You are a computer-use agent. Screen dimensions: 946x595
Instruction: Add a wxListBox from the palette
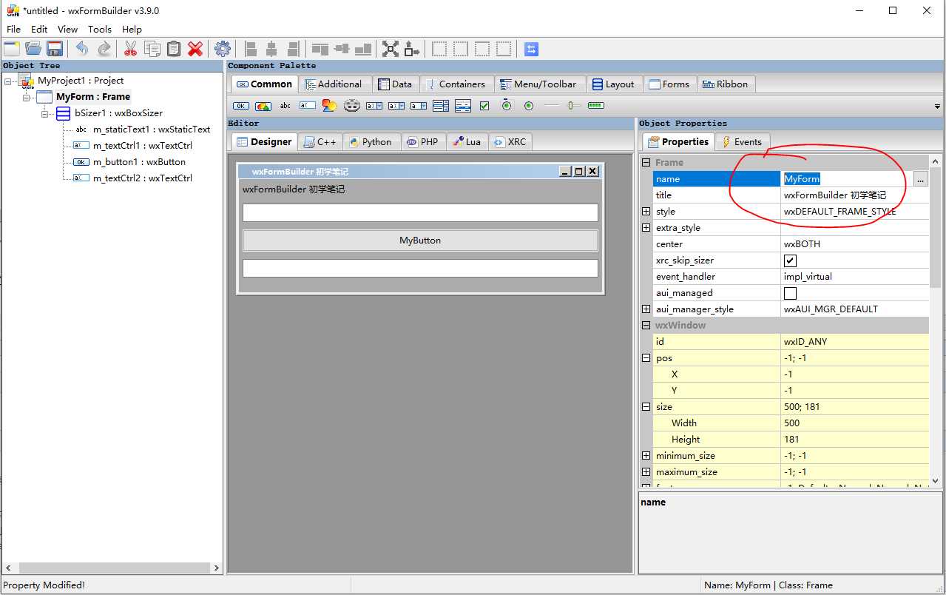(441, 106)
